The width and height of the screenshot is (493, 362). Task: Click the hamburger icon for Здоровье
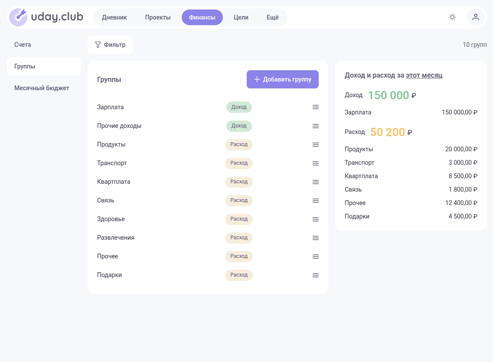click(316, 219)
